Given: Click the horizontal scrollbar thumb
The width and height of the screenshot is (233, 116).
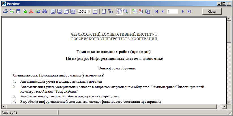Looking at the screenshot, I should pos(112,106).
